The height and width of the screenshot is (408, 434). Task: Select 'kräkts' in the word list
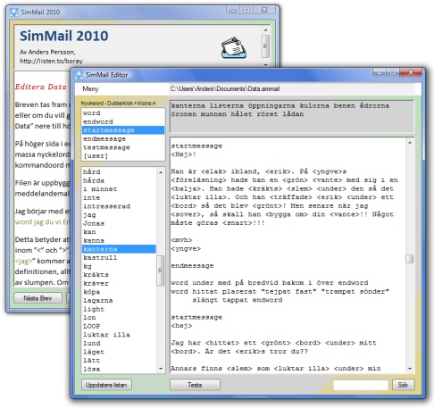coord(119,275)
